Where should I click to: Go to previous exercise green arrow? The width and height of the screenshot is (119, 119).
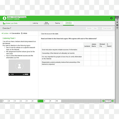point(103,101)
